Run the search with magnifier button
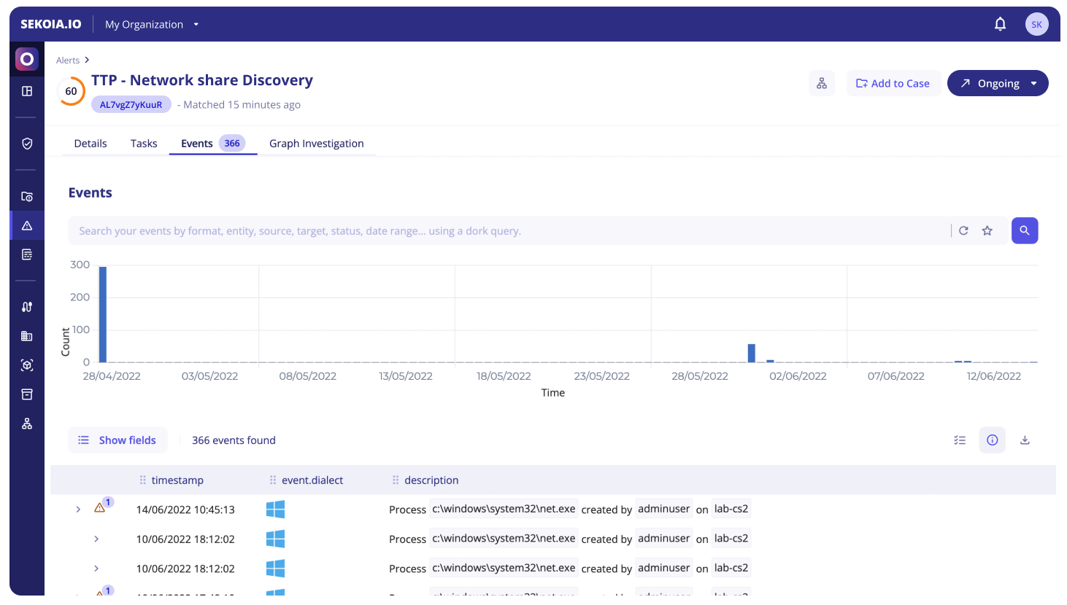Viewport: 1067px width, 605px height. click(x=1025, y=231)
